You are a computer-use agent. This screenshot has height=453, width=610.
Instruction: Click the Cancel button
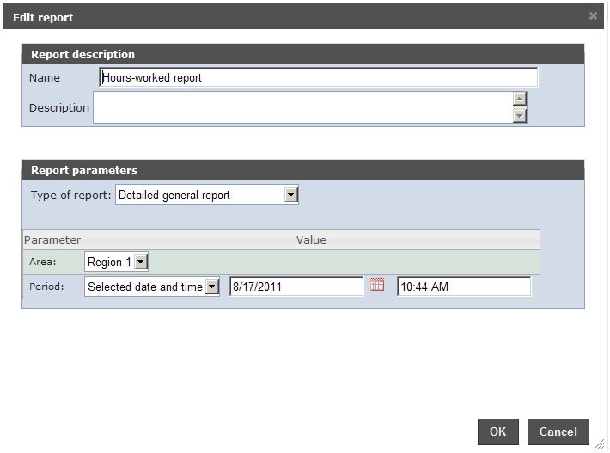pos(558,432)
